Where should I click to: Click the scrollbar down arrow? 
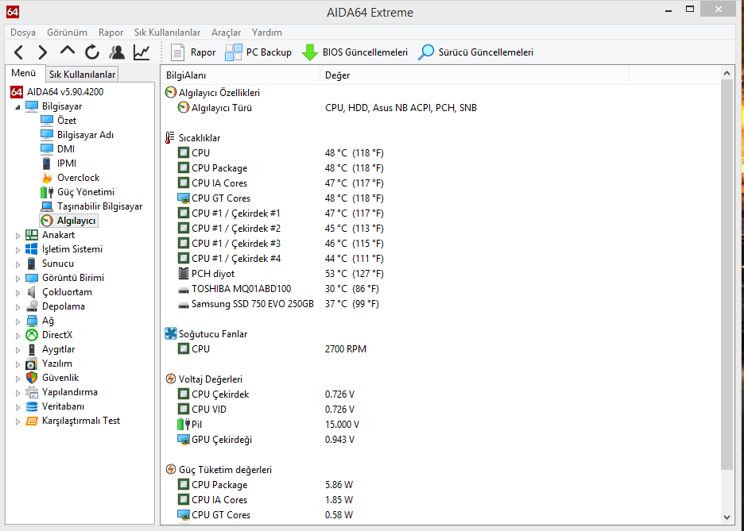[727, 518]
